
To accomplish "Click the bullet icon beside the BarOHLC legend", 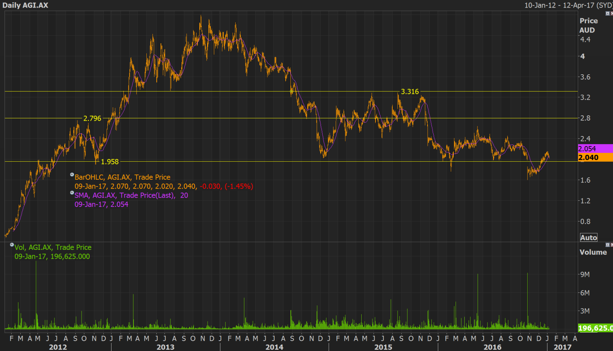I will (72, 175).
